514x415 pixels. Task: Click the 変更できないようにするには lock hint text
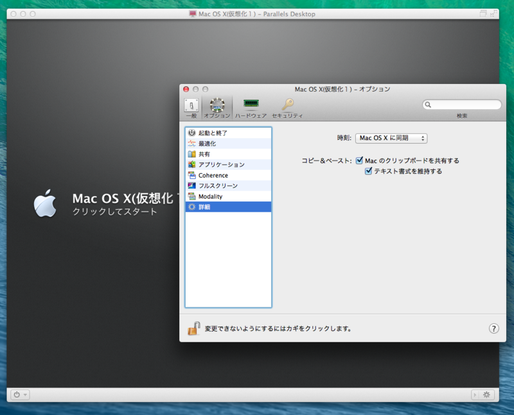tap(278, 328)
